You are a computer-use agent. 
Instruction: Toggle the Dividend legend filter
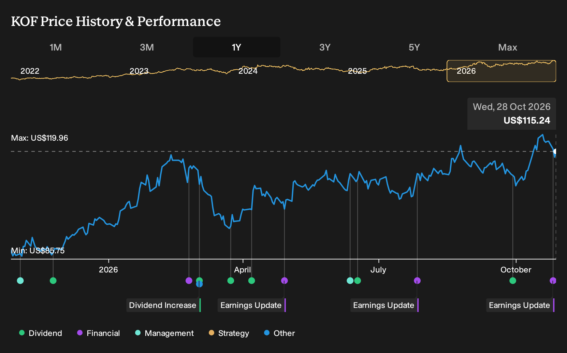[x=41, y=333]
